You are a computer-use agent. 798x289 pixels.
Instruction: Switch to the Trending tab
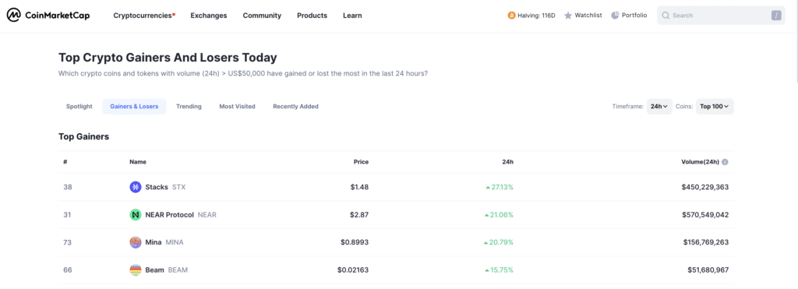coord(189,107)
